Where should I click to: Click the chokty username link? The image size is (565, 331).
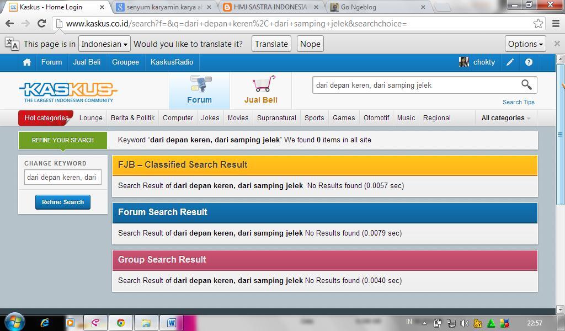(x=484, y=62)
